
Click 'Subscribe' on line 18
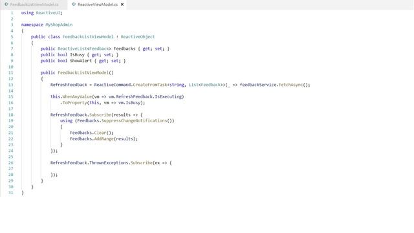(x=100, y=115)
